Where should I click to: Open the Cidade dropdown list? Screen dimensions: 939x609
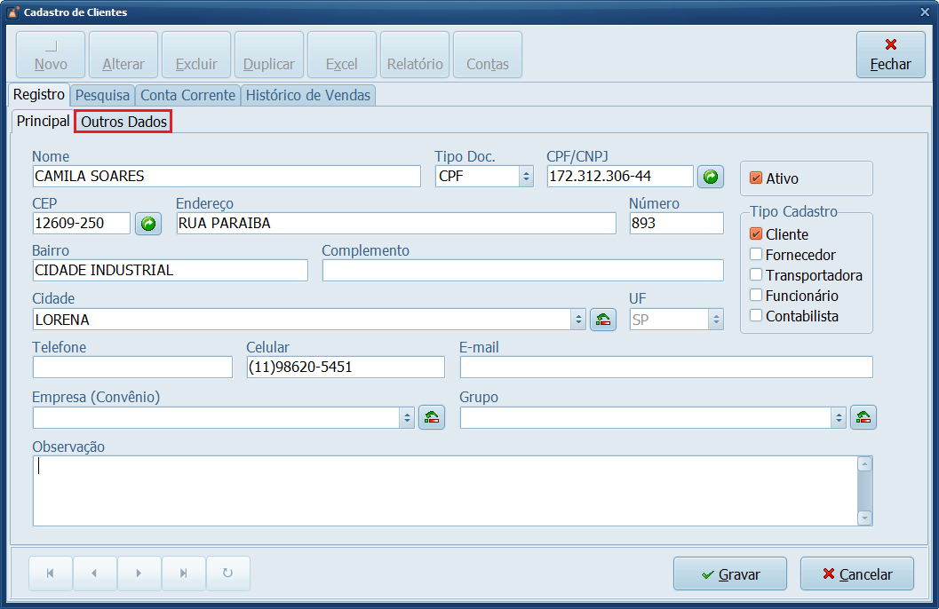[578, 320]
